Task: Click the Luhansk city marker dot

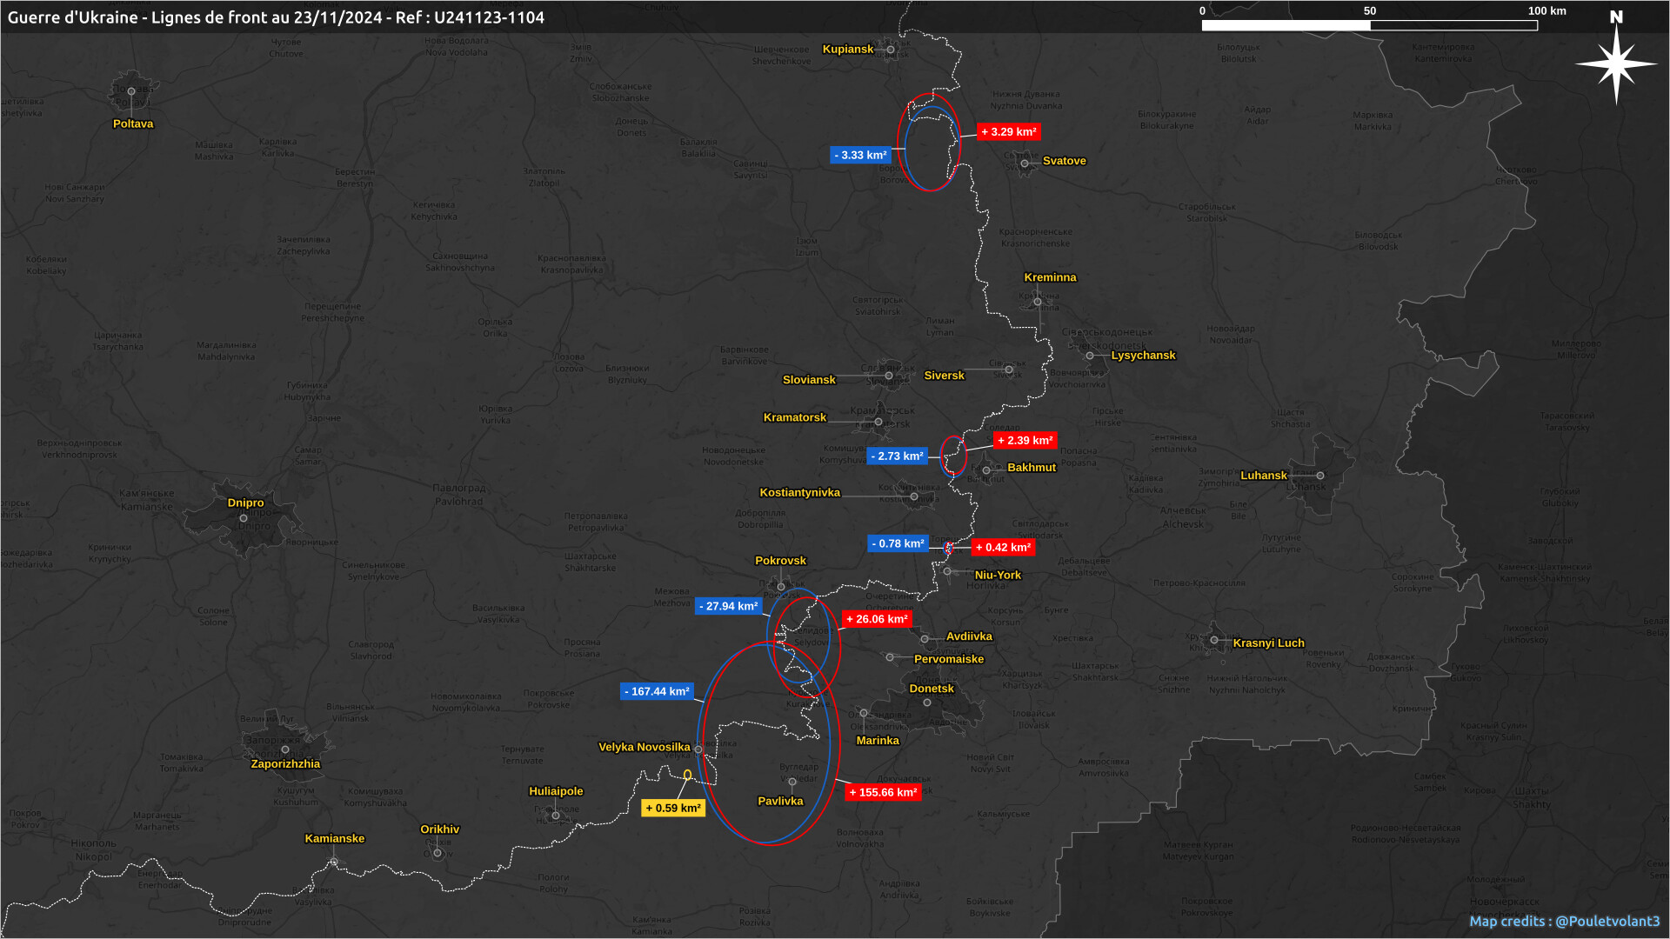Action: (x=1320, y=476)
